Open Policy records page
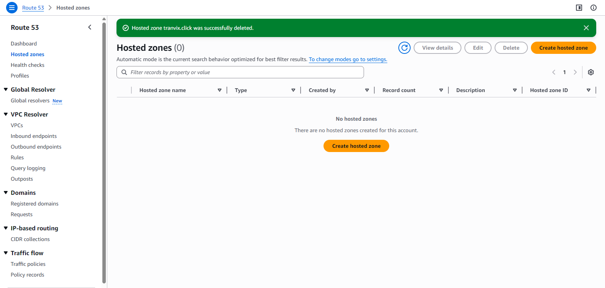The image size is (605, 288). 27,275
